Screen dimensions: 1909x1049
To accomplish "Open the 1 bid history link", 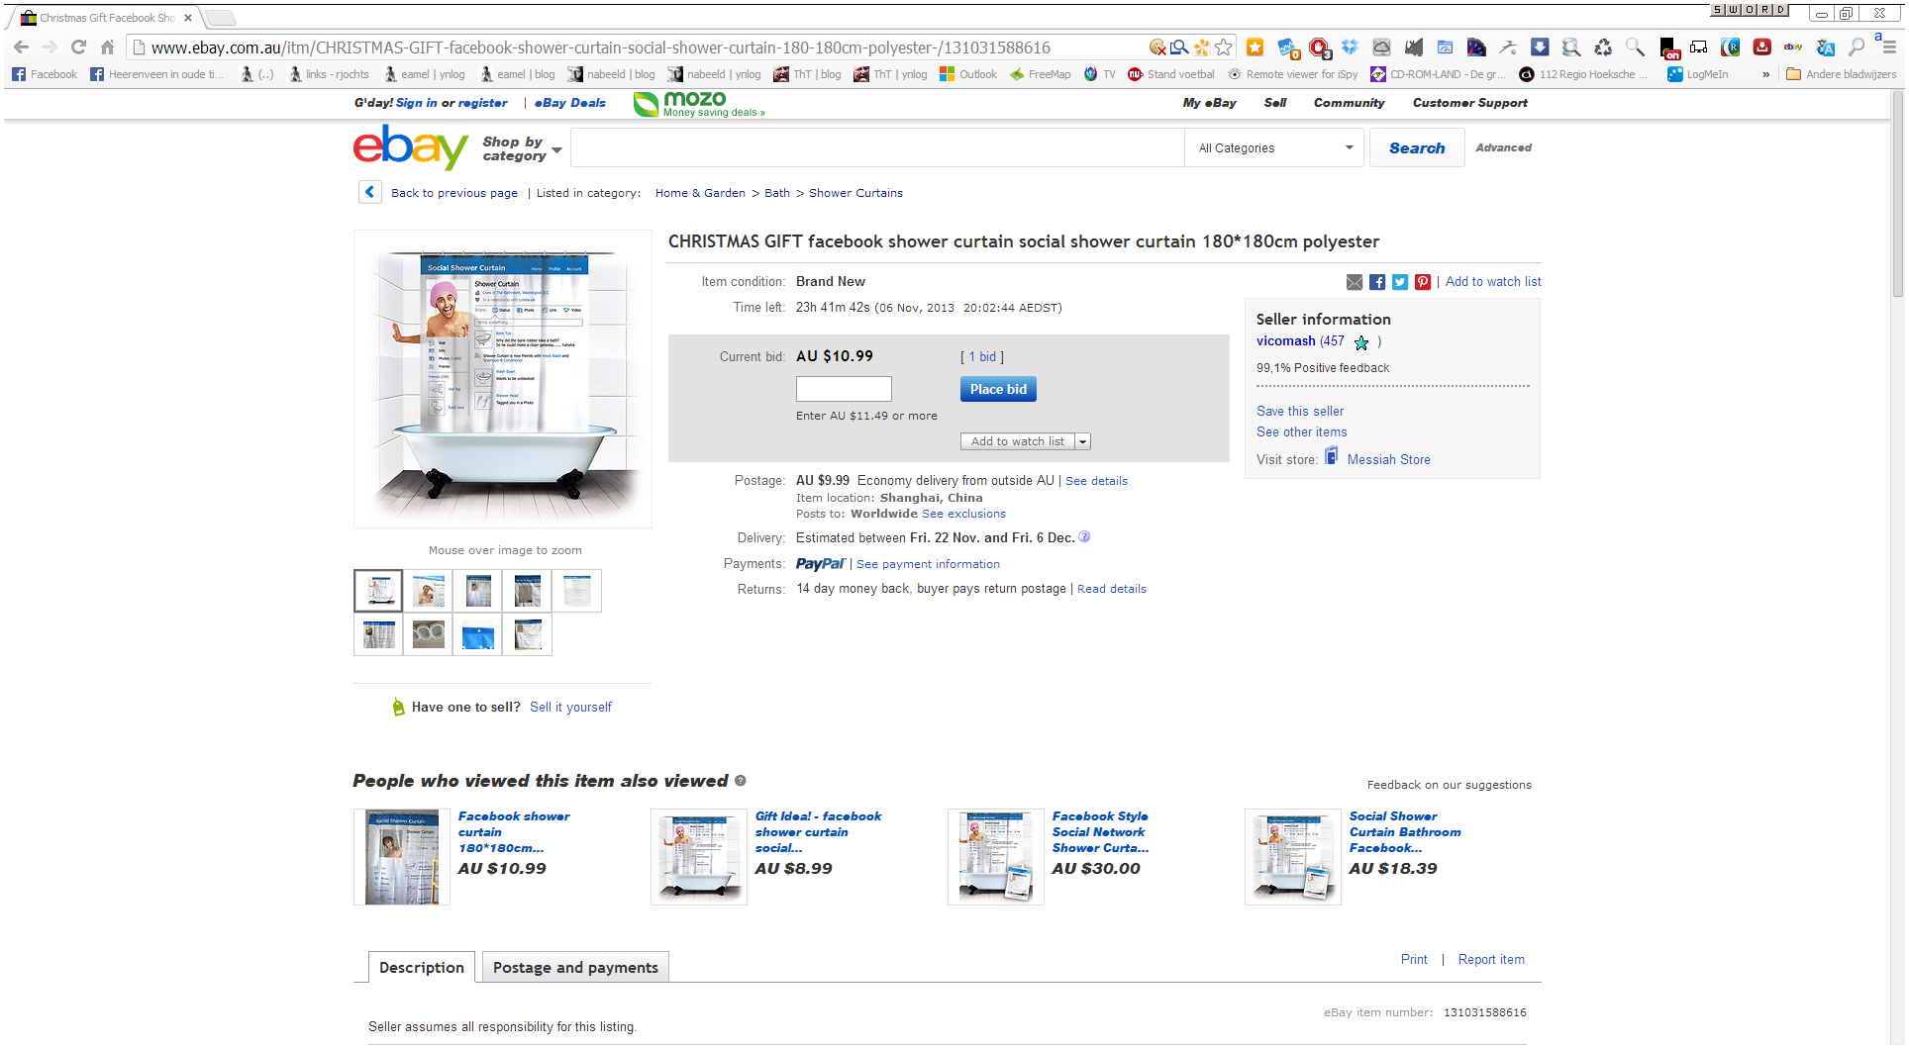I will click(x=982, y=357).
